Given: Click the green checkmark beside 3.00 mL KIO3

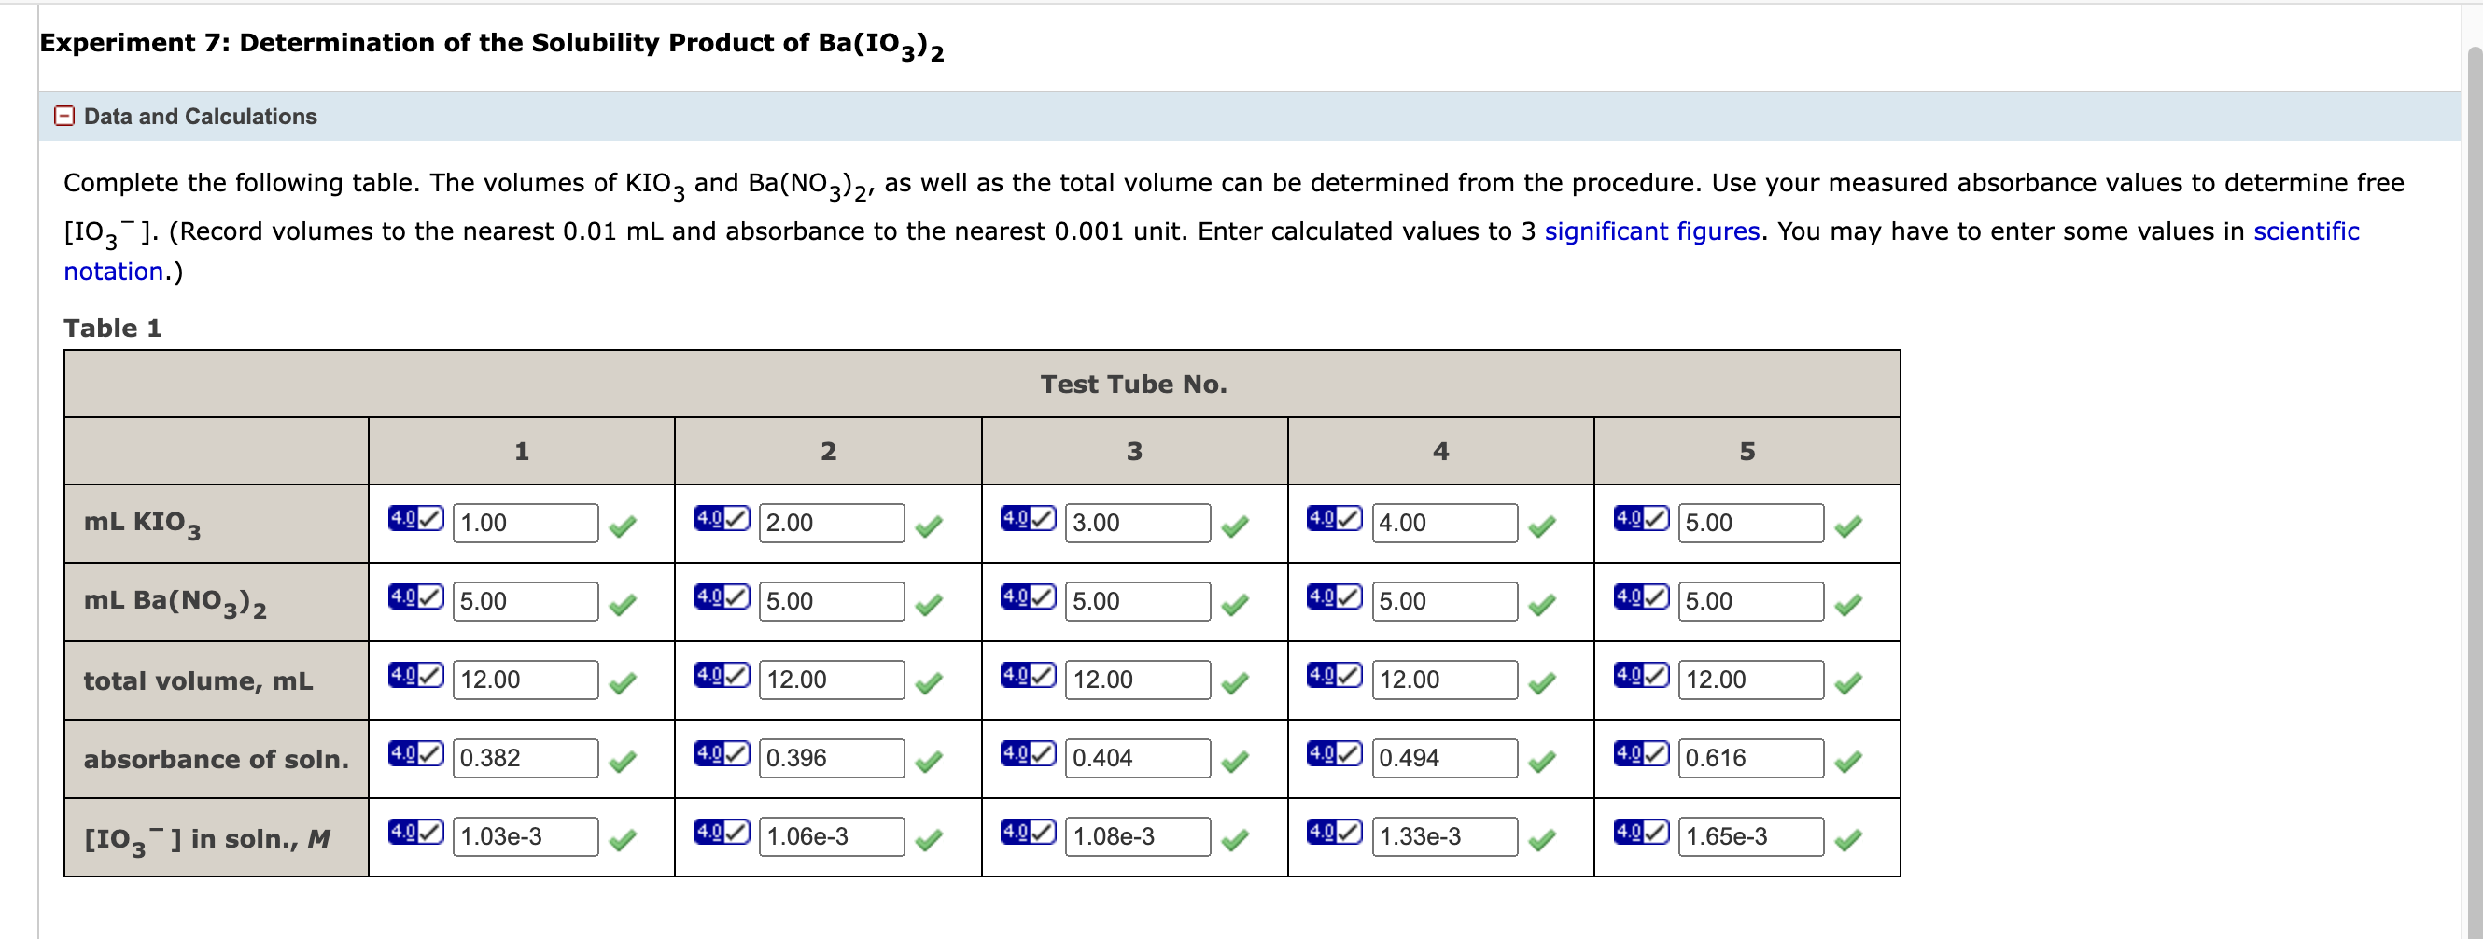Looking at the screenshot, I should (x=1235, y=526).
